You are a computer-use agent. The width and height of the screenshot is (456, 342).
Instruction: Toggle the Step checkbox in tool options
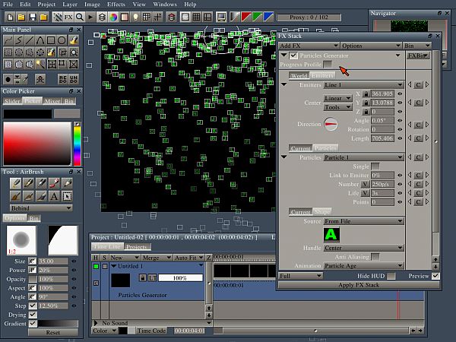pos(33,306)
